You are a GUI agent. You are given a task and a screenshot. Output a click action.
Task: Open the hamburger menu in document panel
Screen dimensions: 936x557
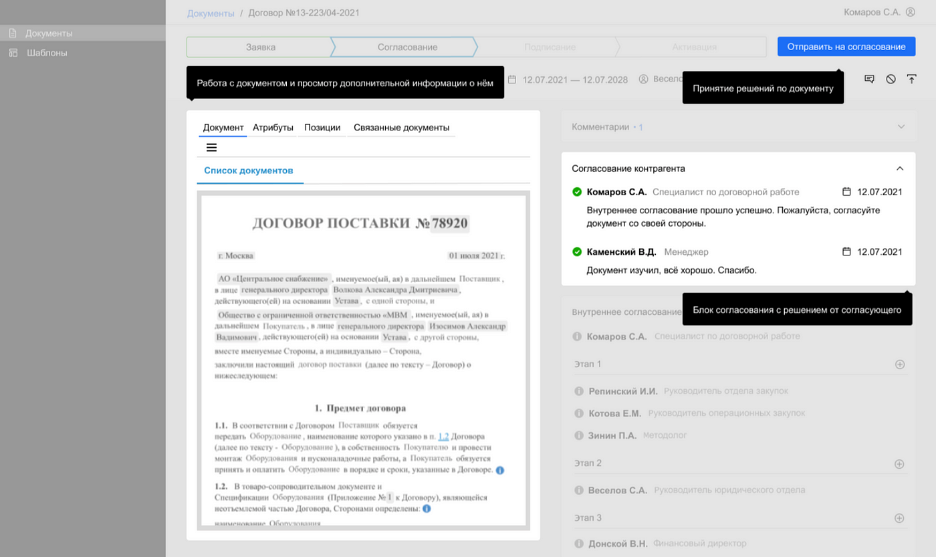click(x=211, y=148)
